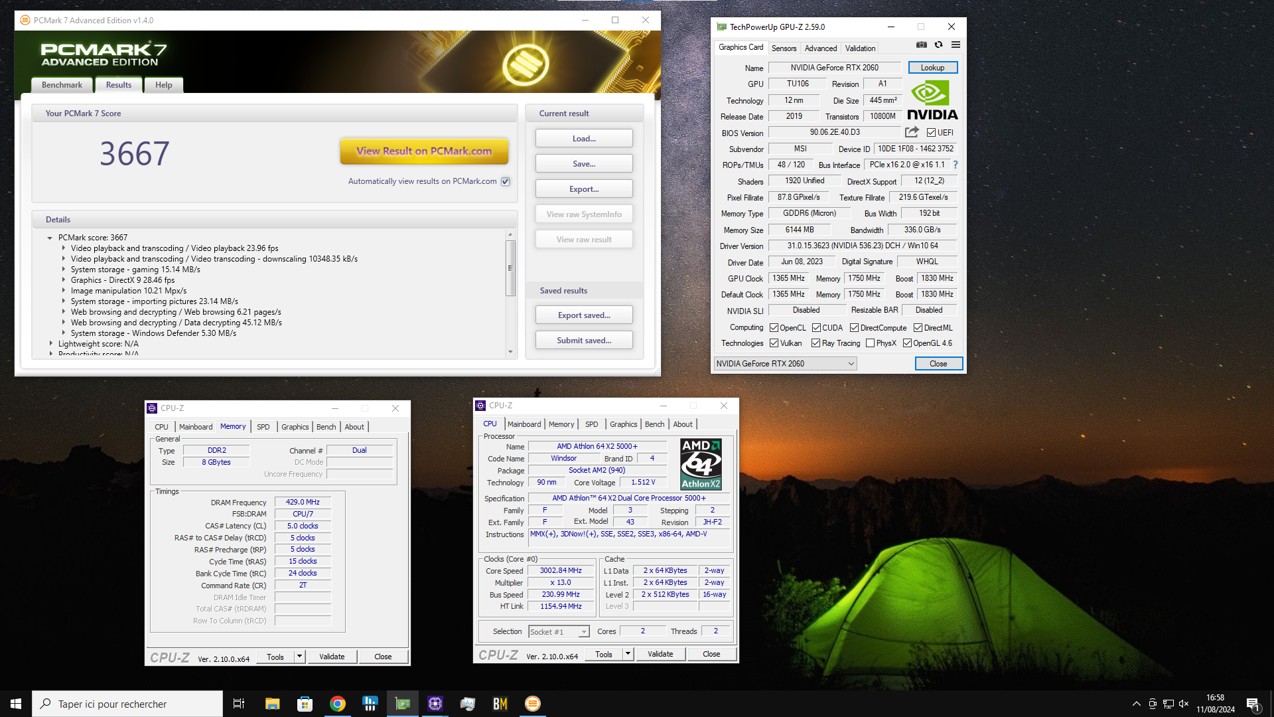The height and width of the screenshot is (717, 1274).
Task: Open Tools dropdown arrow in Memory CPU-Z window
Action: pos(299,657)
